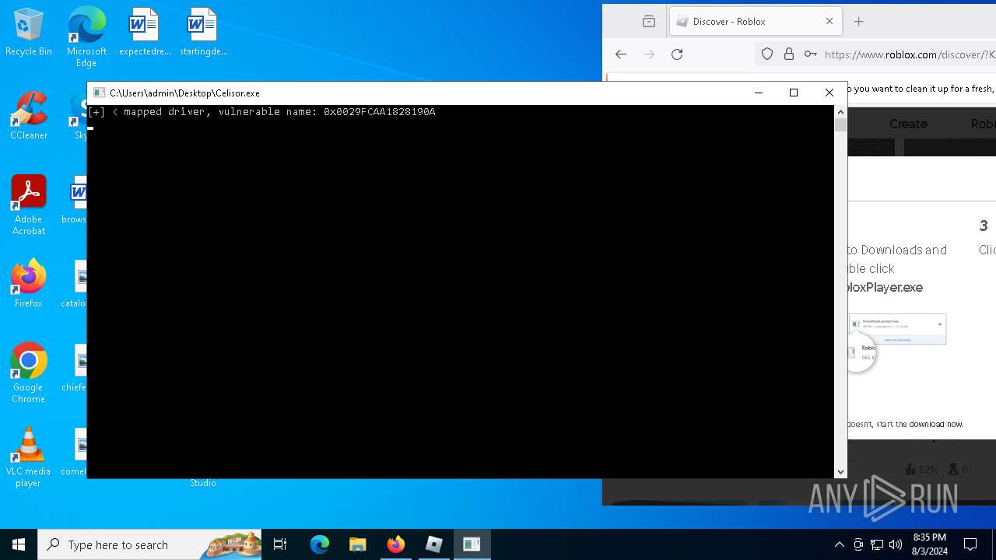Image resolution: width=996 pixels, height=560 pixels.
Task: Launch Firefox from the desktop shortcut
Action: (x=28, y=284)
